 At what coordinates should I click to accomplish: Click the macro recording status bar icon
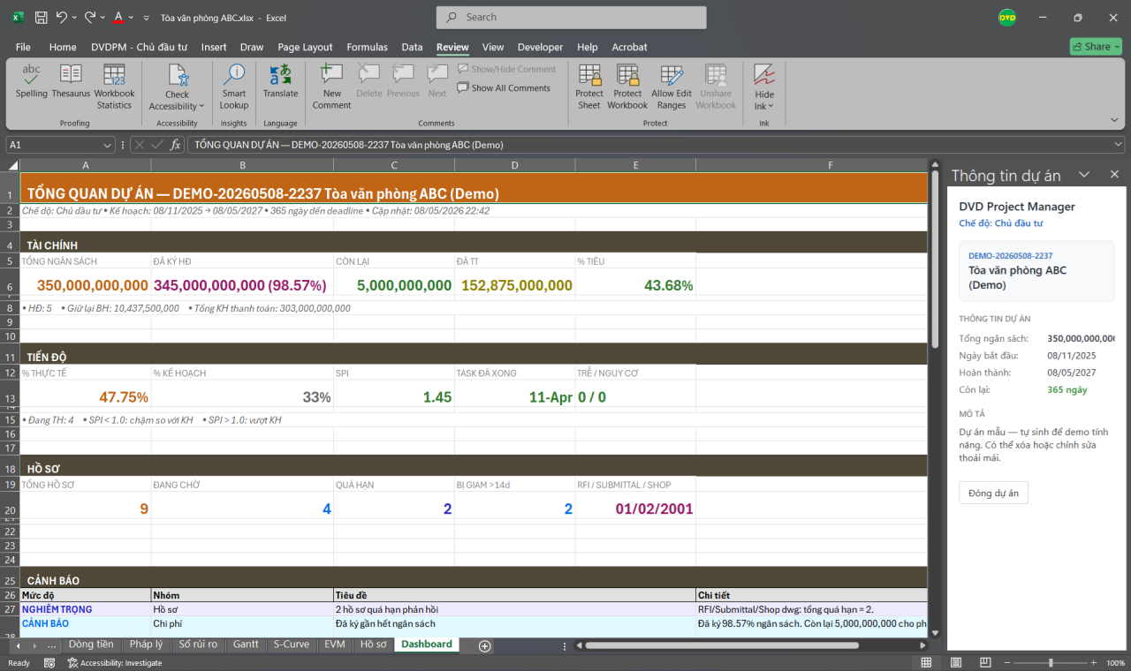[50, 662]
